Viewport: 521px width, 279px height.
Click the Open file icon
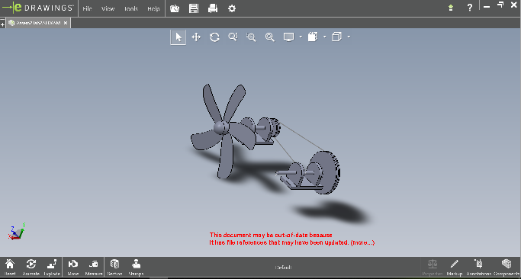point(175,8)
